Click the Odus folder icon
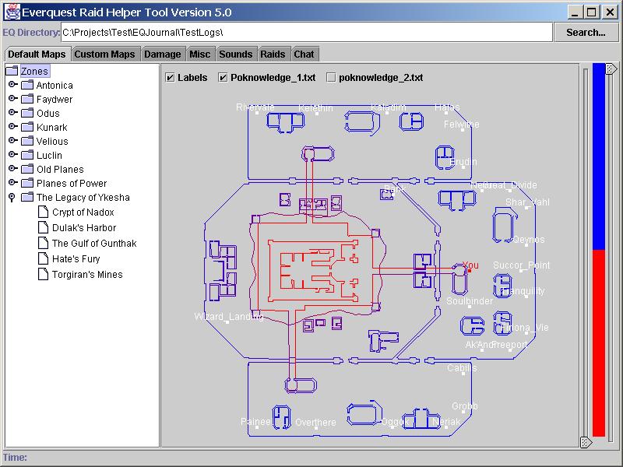The width and height of the screenshot is (623, 467). coord(27,113)
